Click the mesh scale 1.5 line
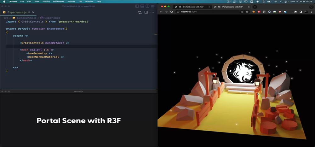Screen dimensions: 315x147 [37, 50]
